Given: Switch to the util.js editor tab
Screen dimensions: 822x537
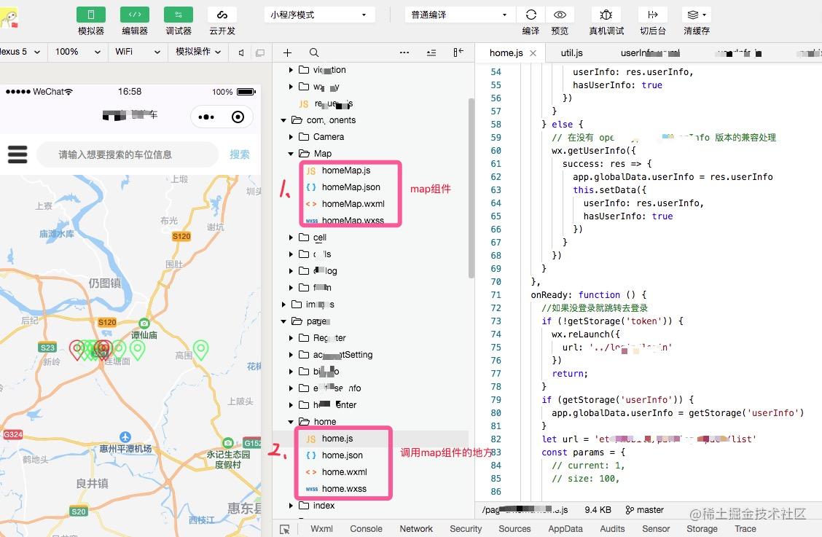Looking at the screenshot, I should 571,53.
